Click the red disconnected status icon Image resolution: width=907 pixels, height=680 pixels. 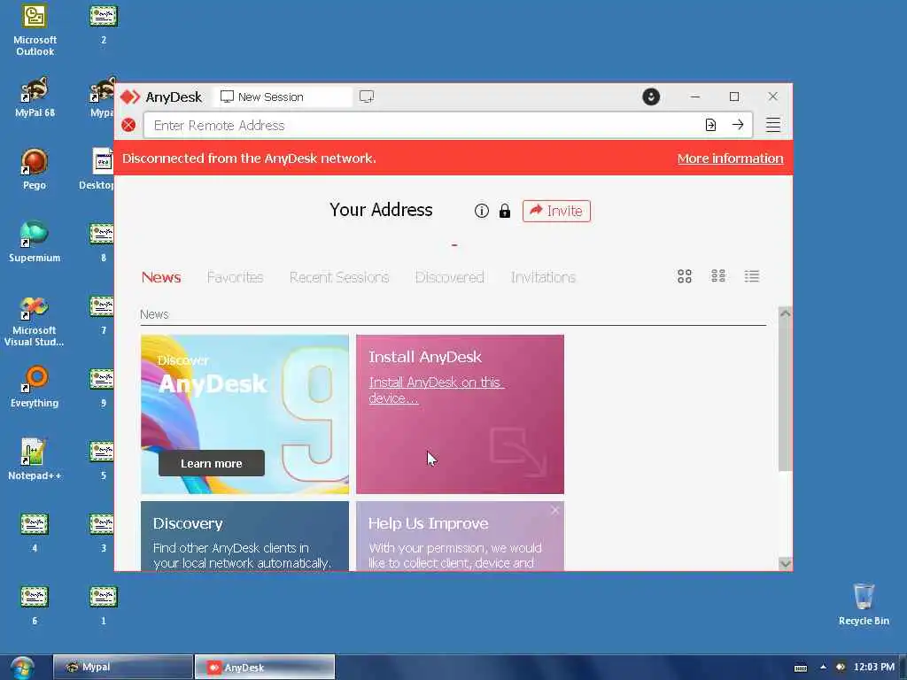[128, 125]
